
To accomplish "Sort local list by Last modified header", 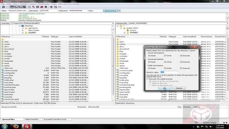I will click(75, 37).
